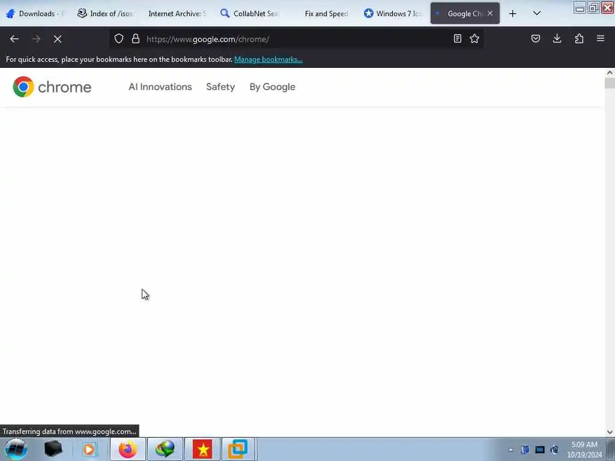Open By Google menu item
This screenshot has height=461, width=615.
pos(272,86)
